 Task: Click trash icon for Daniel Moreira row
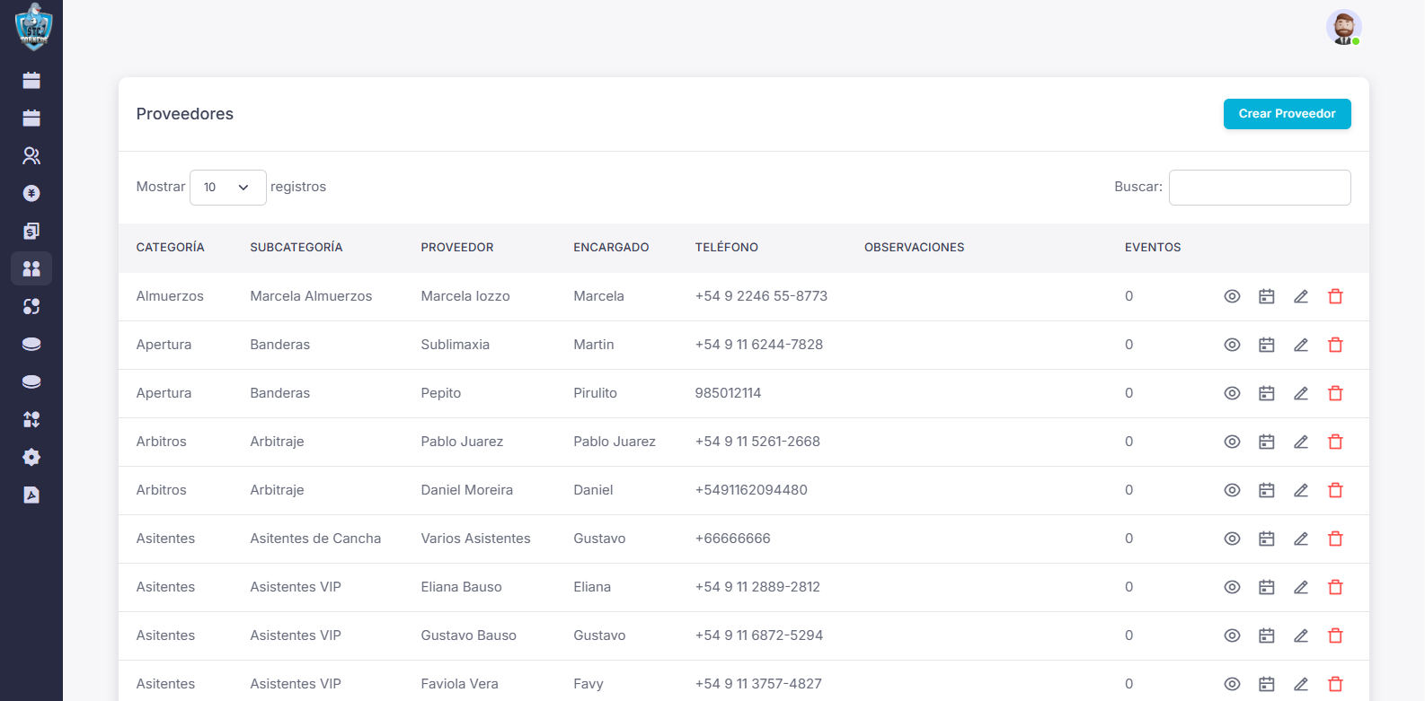1335,490
